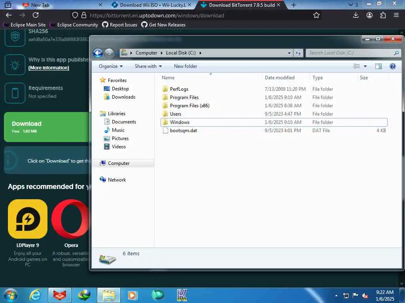Click in the Search Local Disk (C:) field
The height and width of the screenshot is (303, 405).
click(350, 53)
